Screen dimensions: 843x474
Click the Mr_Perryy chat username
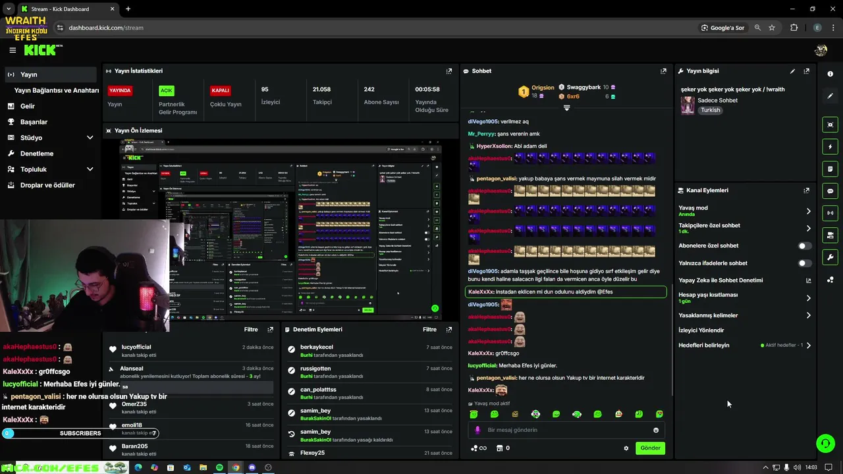[482, 134]
